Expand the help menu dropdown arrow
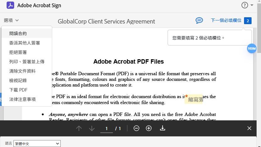The image size is (261, 147). coord(252,5)
